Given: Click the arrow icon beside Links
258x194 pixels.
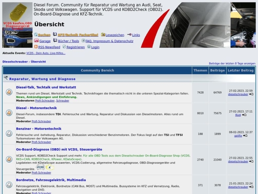Looking at the screenshot, I should (129, 34).
